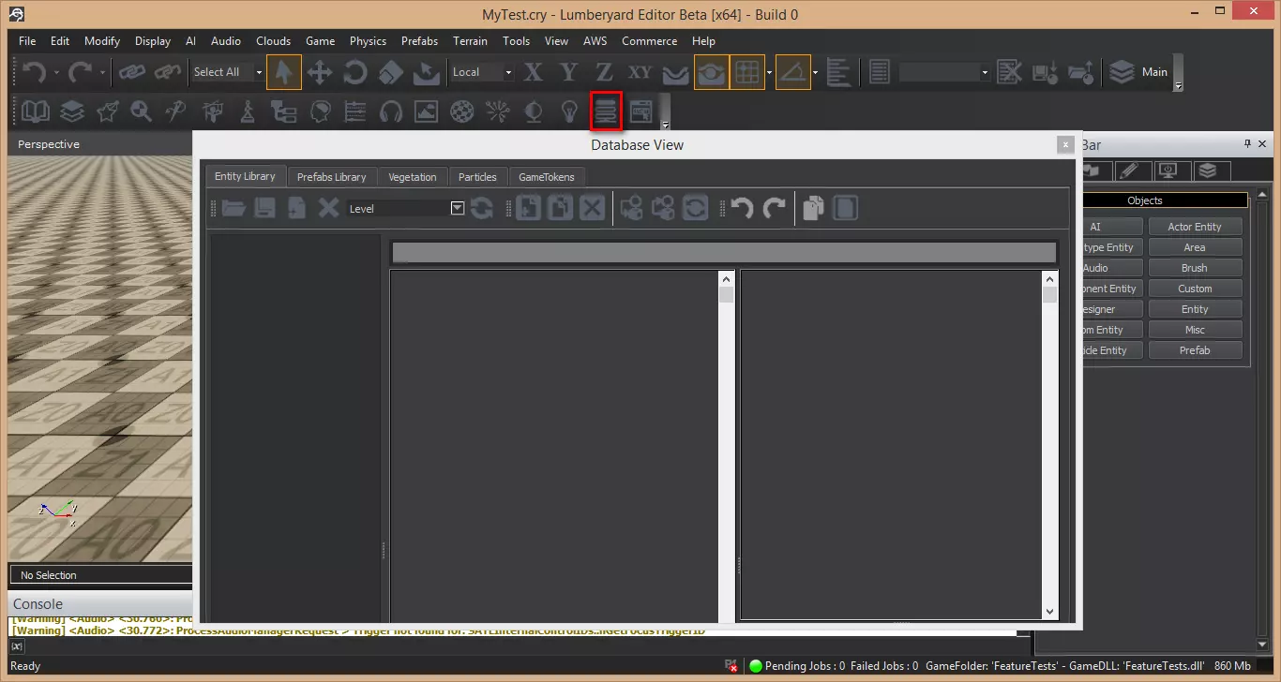Click the Flow Graph editor icon
This screenshot has height=682, width=1281.
[283, 111]
